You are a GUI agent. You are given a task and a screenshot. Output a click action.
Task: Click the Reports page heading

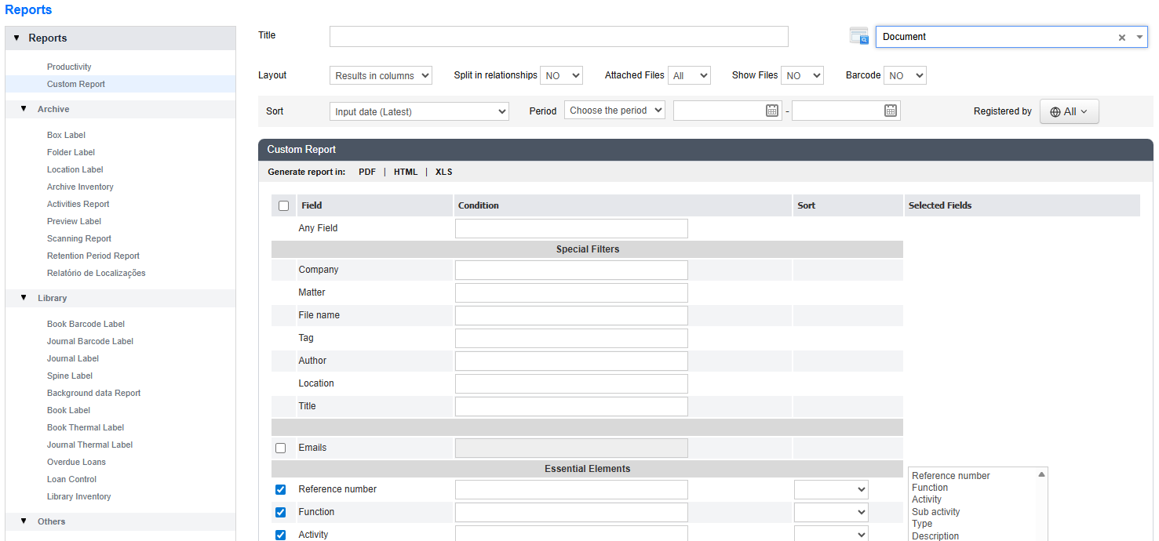point(28,10)
